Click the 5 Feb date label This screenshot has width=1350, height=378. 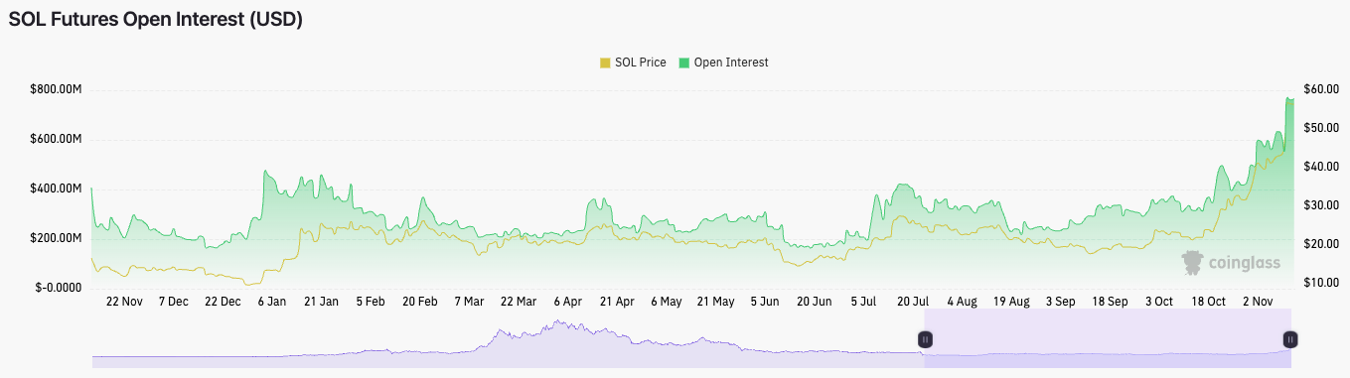click(371, 301)
